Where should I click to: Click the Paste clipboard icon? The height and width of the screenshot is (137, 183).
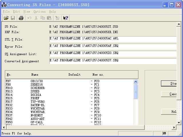click(49, 18)
